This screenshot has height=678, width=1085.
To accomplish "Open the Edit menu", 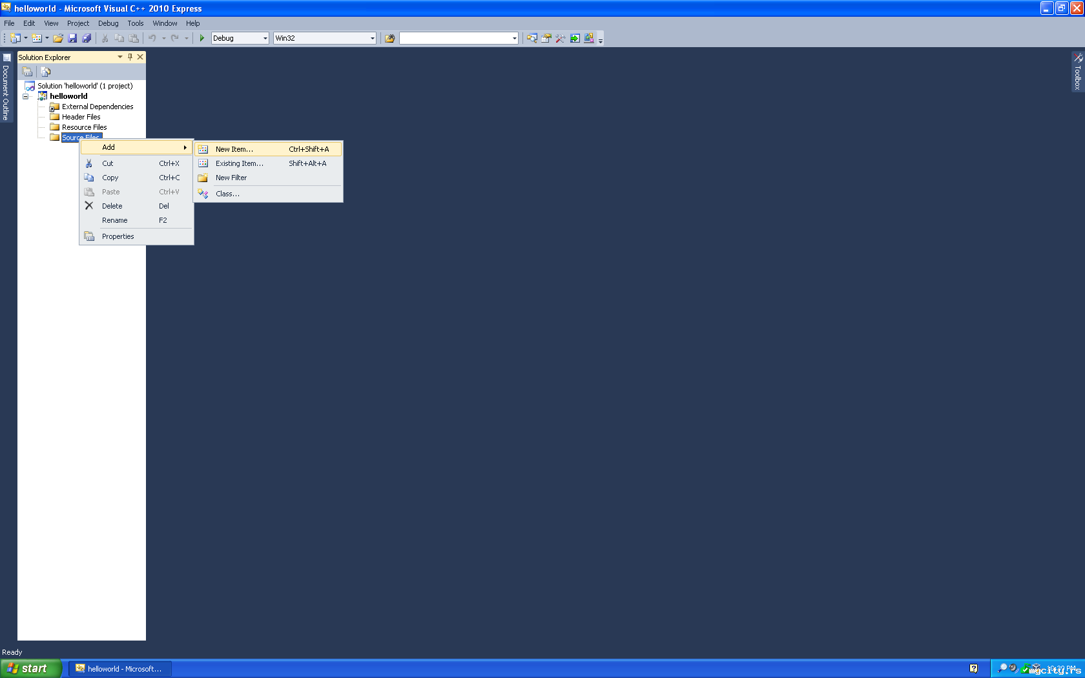I will [x=29, y=23].
